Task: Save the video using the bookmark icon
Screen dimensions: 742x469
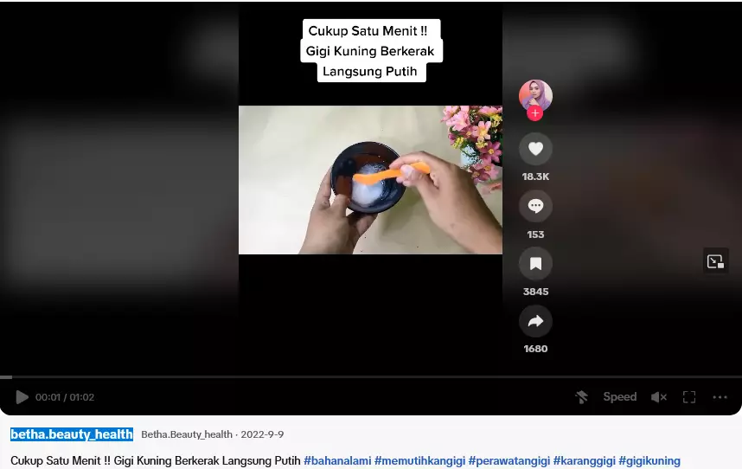Action: coord(535,263)
